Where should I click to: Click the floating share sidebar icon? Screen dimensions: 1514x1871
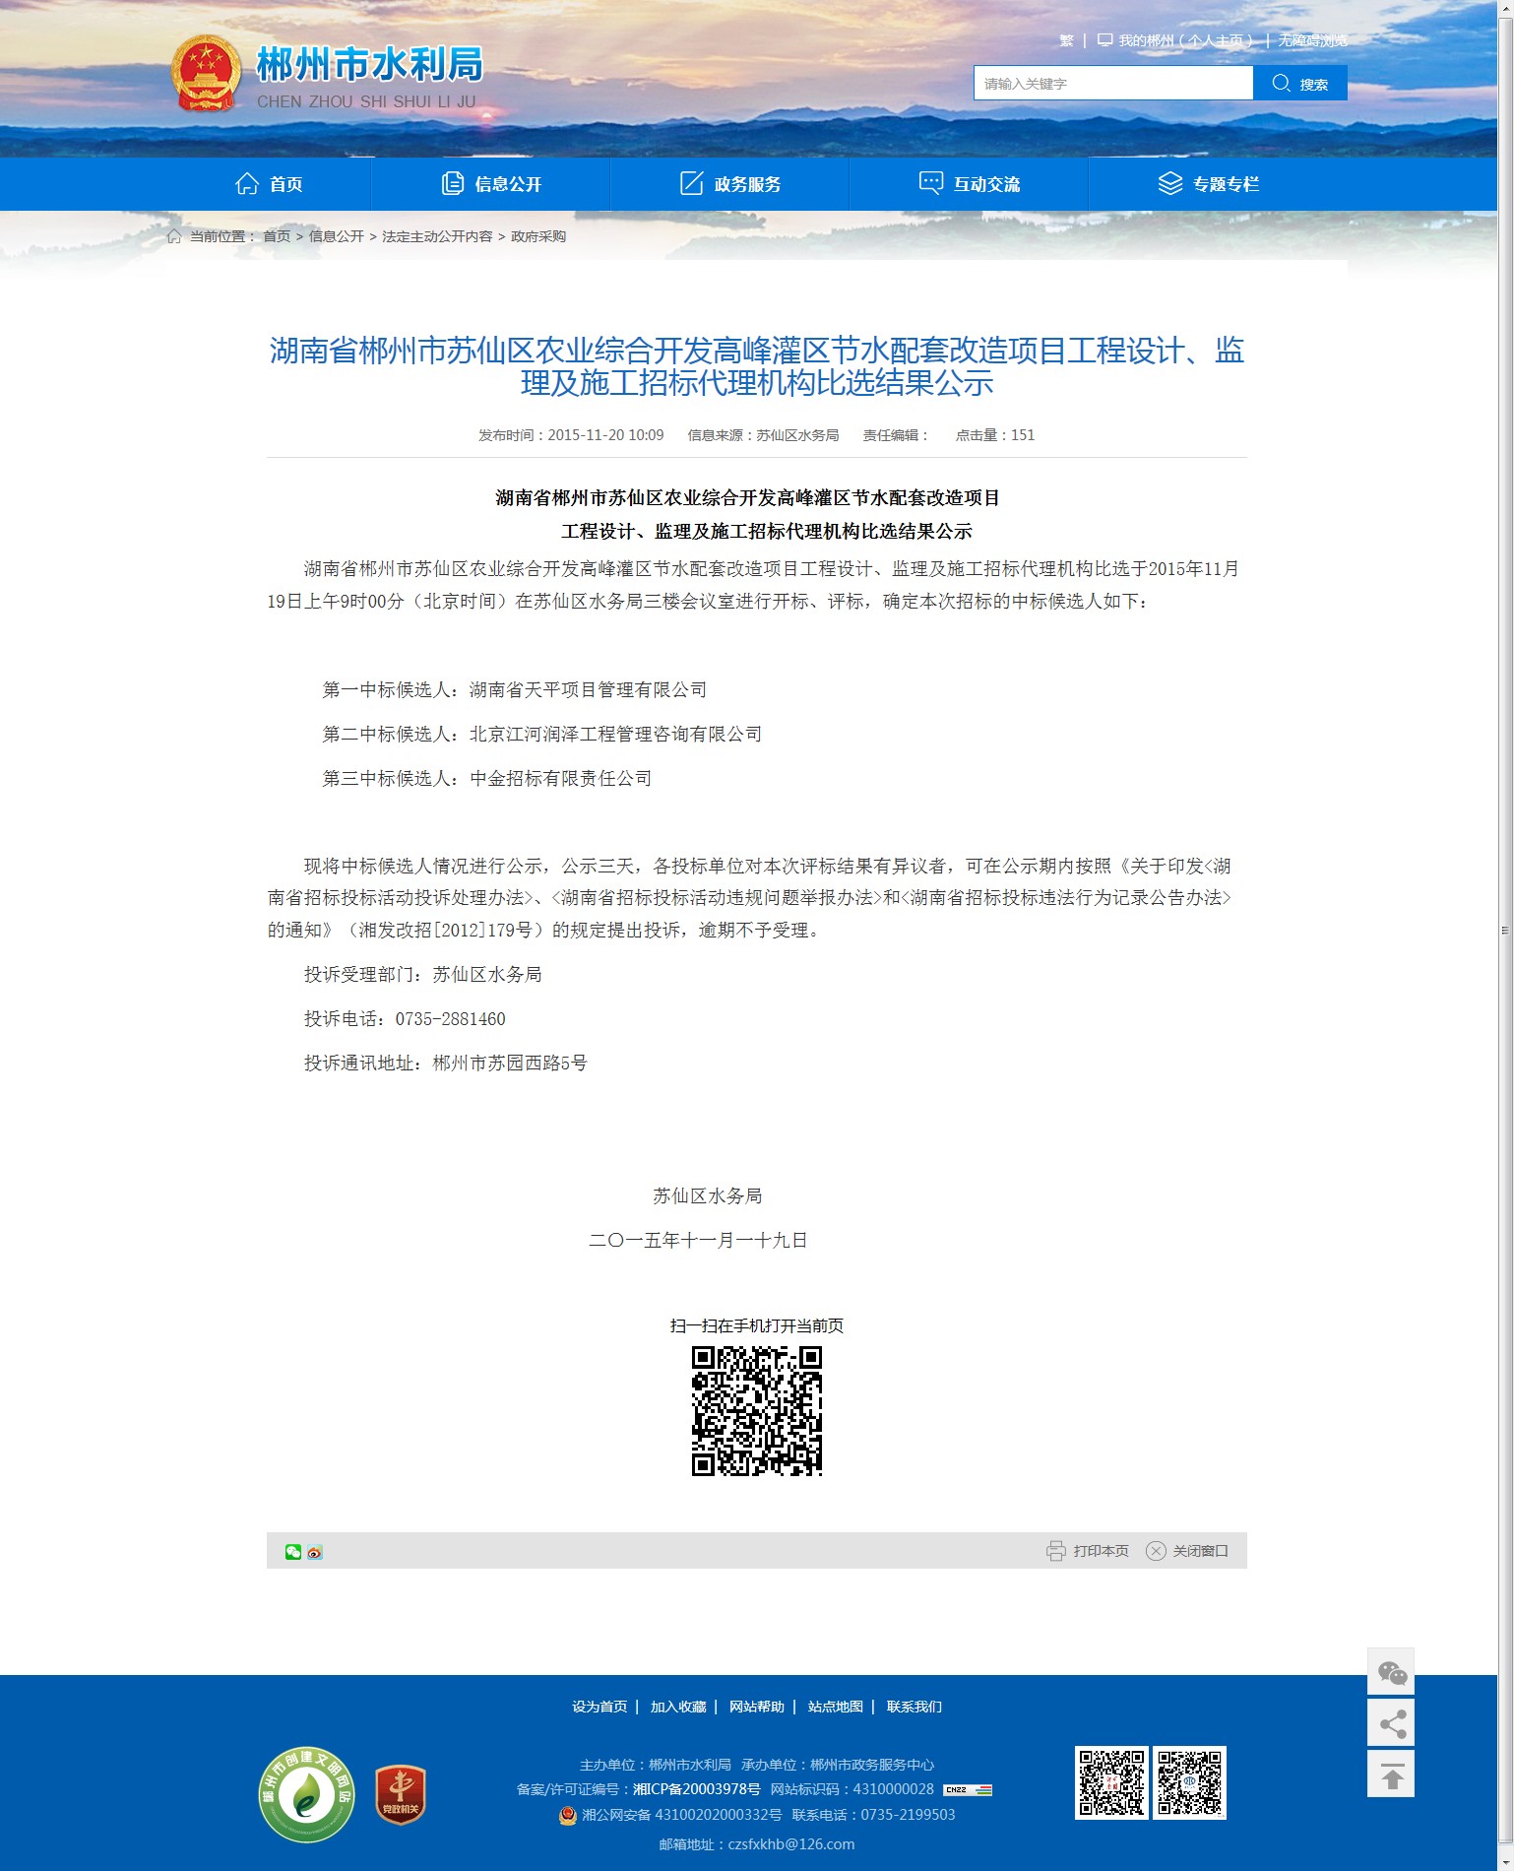[x=1391, y=1723]
